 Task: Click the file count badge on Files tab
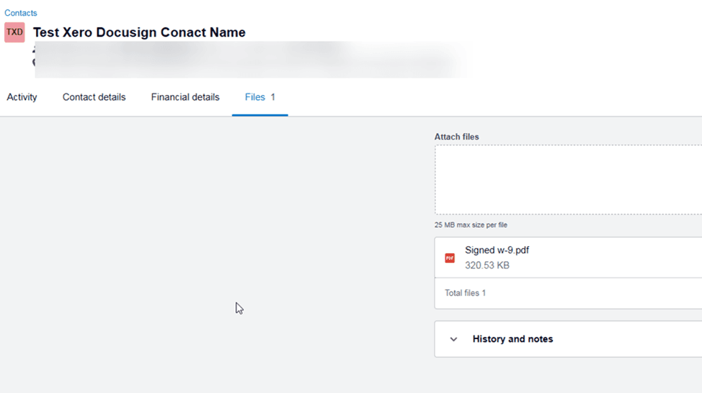(x=273, y=97)
